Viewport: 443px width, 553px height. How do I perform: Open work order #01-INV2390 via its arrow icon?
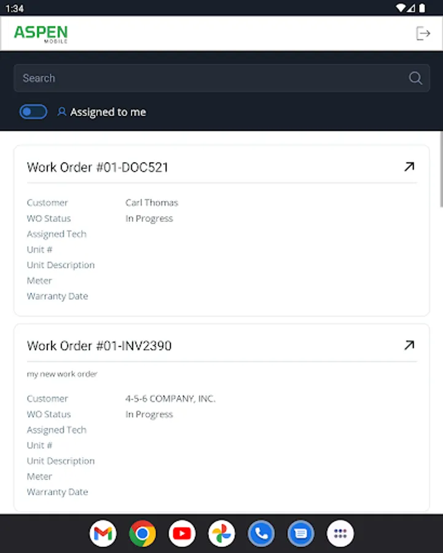[409, 345]
